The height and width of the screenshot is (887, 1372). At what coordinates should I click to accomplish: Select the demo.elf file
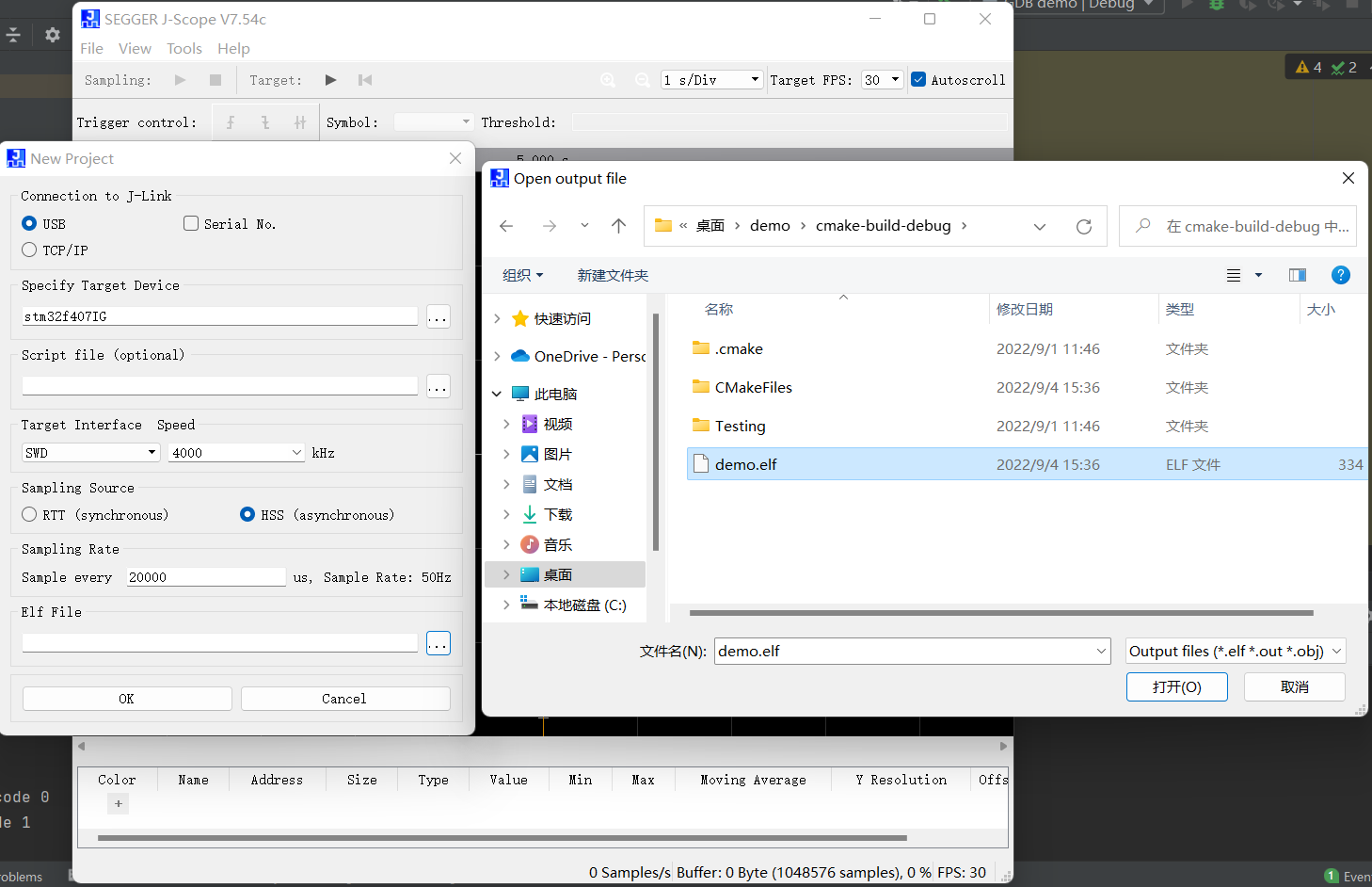[745, 464]
